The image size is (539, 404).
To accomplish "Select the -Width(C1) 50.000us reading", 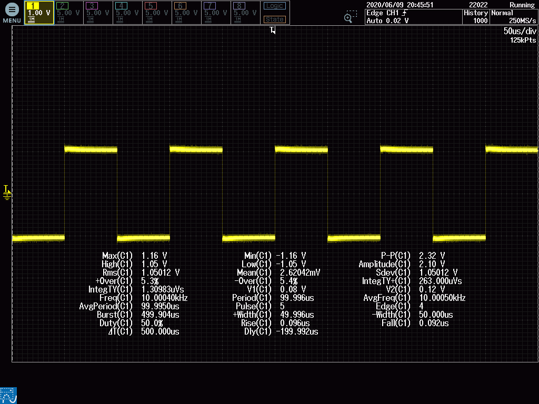I will coord(412,315).
